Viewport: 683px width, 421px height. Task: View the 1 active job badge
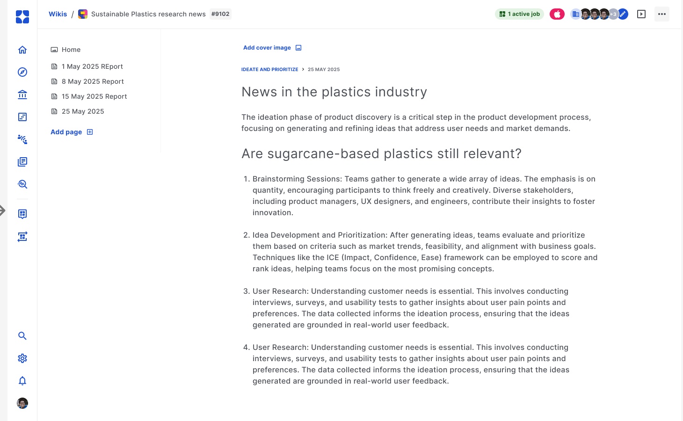[x=519, y=14]
